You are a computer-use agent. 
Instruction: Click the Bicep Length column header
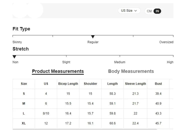(68, 84)
